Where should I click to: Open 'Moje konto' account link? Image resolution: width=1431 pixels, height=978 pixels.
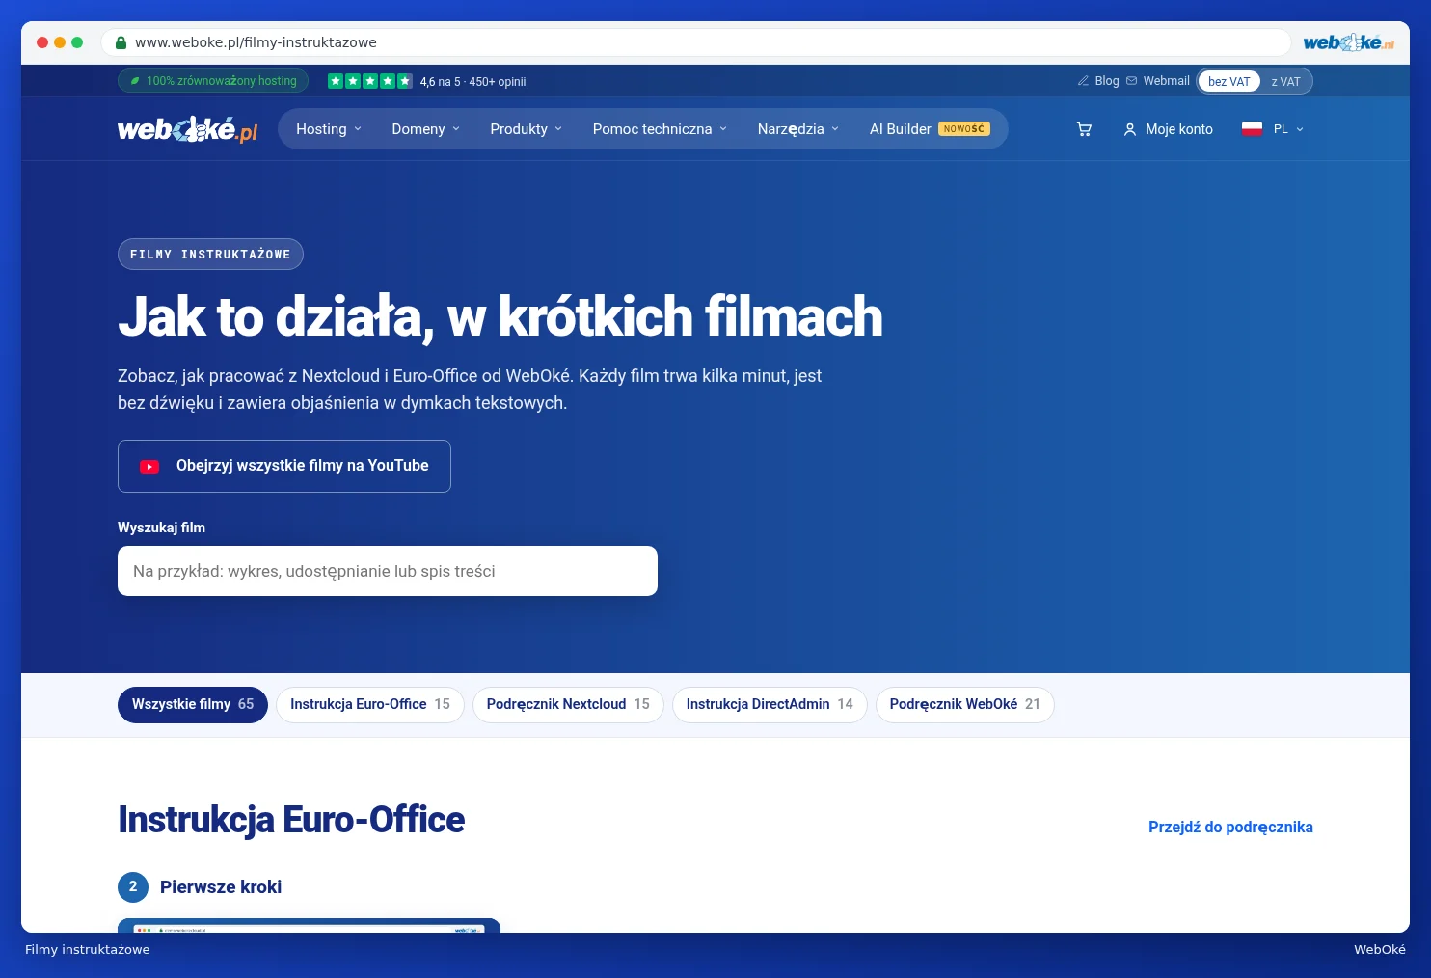1168,129
